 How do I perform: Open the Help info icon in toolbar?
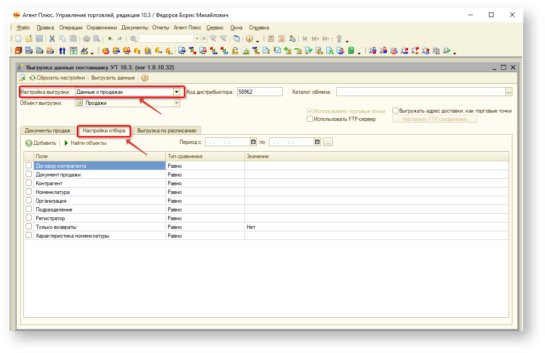pos(250,39)
